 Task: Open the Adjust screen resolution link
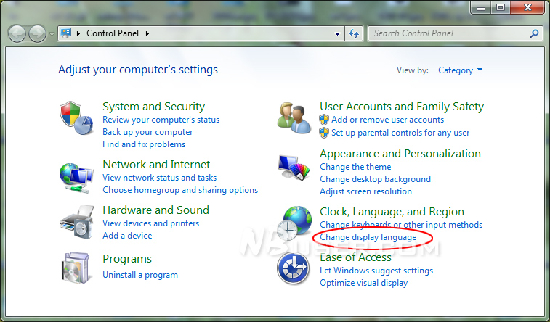[365, 191]
